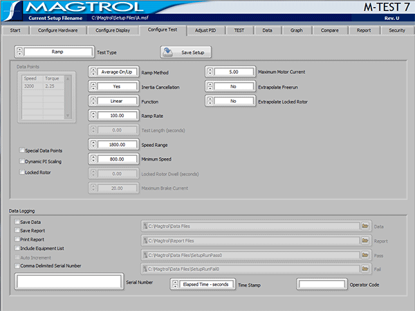The height and width of the screenshot is (311, 415).
Task: Open Ramp Method Average-Dn/Up selector
Action: click(x=117, y=72)
